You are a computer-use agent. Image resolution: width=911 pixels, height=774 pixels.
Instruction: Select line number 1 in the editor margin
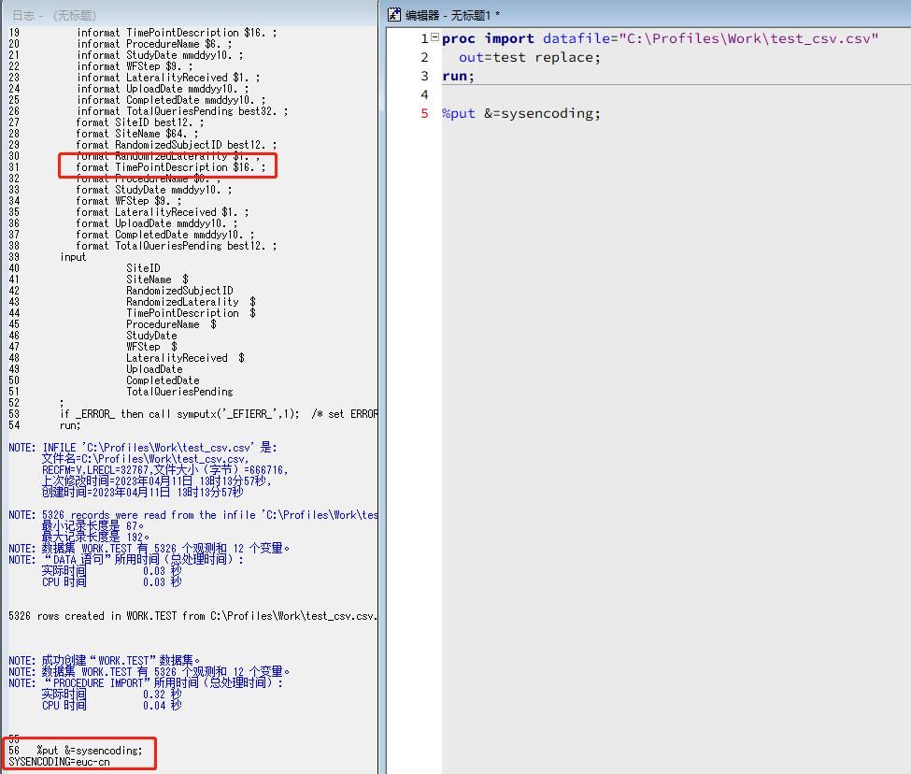coord(424,38)
